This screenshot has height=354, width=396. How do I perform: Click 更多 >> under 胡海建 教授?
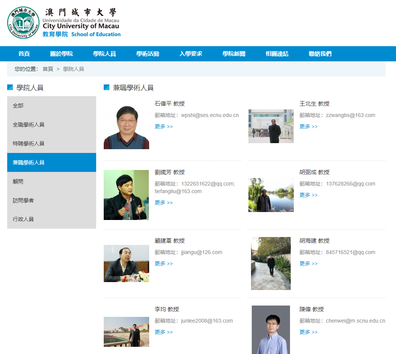click(309, 264)
